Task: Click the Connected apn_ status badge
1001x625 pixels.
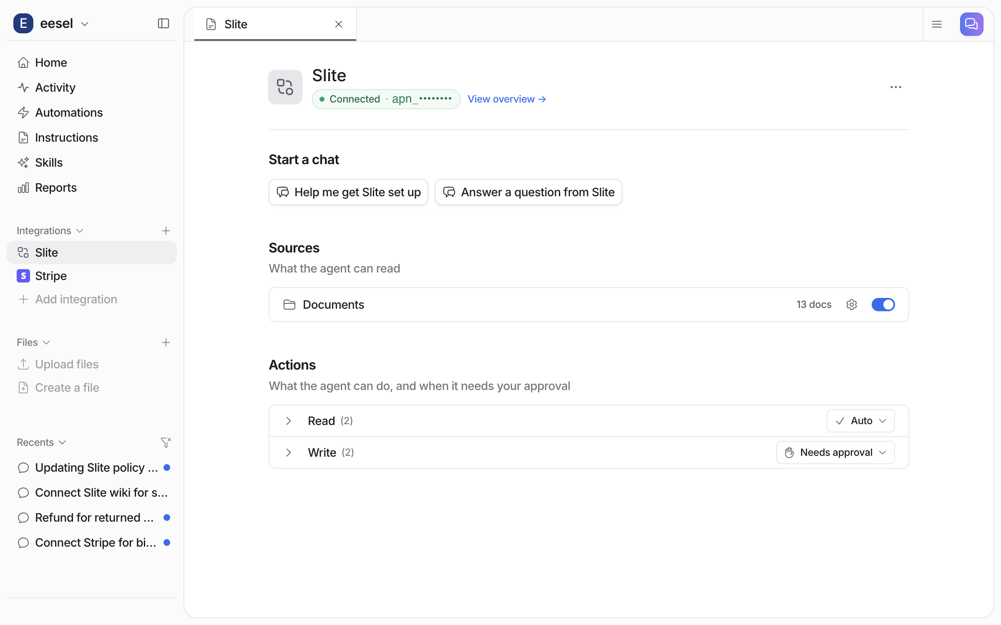Action: (x=386, y=99)
